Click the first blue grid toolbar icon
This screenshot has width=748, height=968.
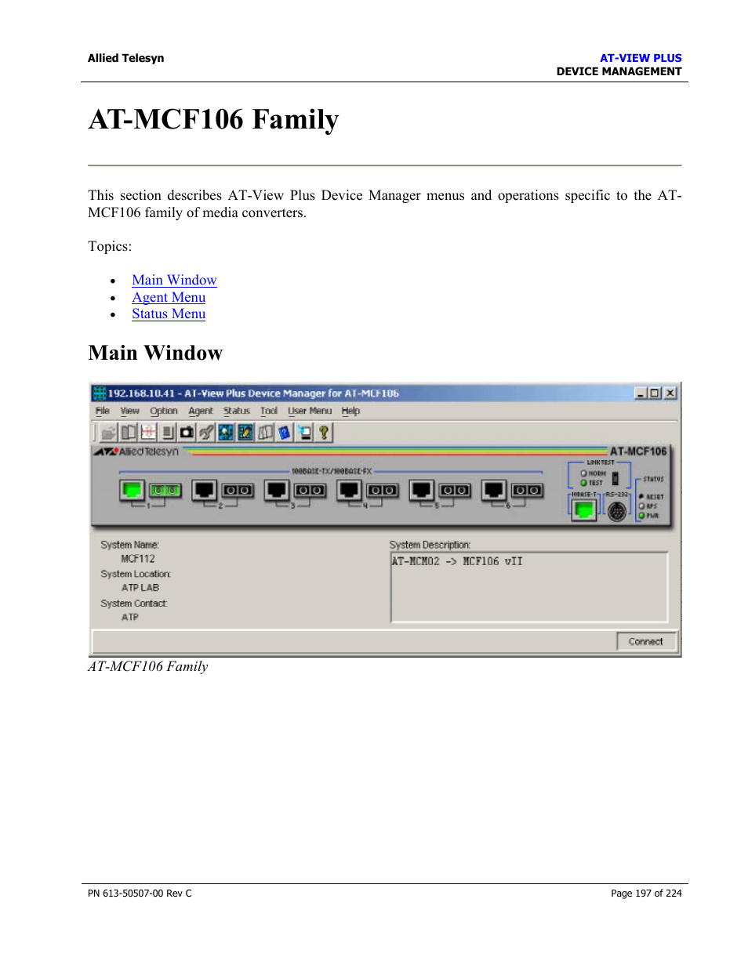(226, 432)
